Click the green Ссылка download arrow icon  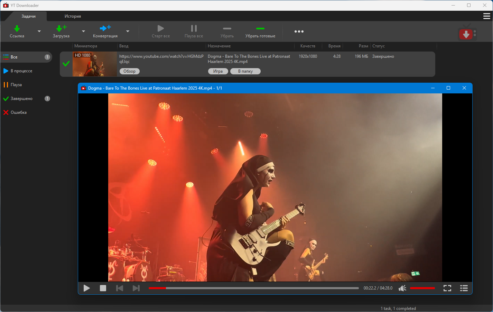click(x=17, y=28)
